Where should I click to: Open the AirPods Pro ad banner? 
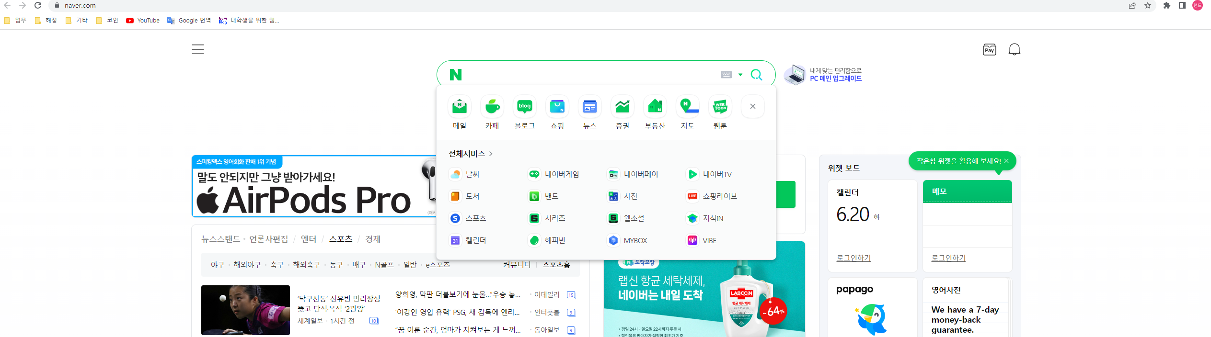314,186
